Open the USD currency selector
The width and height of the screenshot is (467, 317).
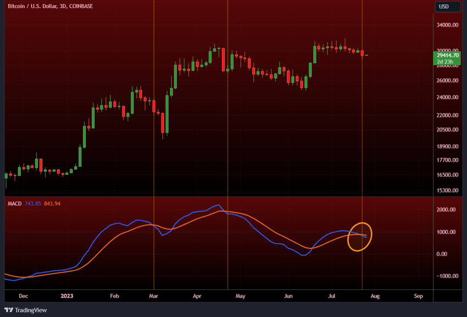point(447,7)
